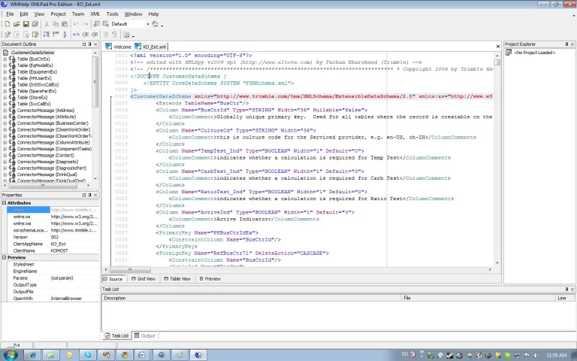Screen dimensions: 577x361
Task: Click the Chrome icon in the taskbar
Action: pos(125,355)
